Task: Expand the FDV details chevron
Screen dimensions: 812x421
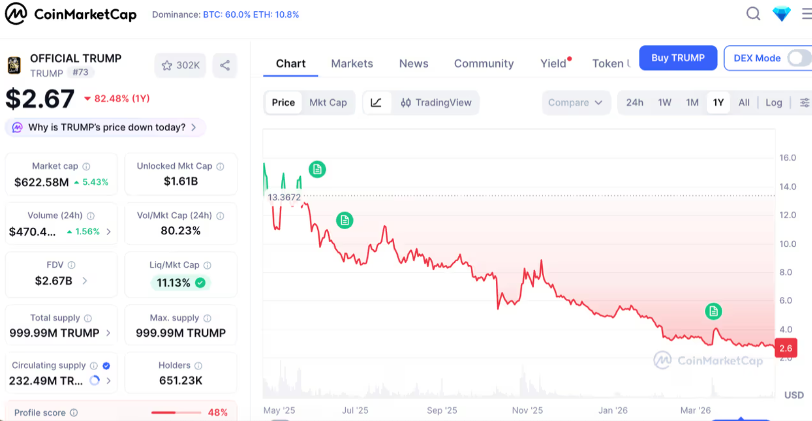Action: (x=85, y=281)
